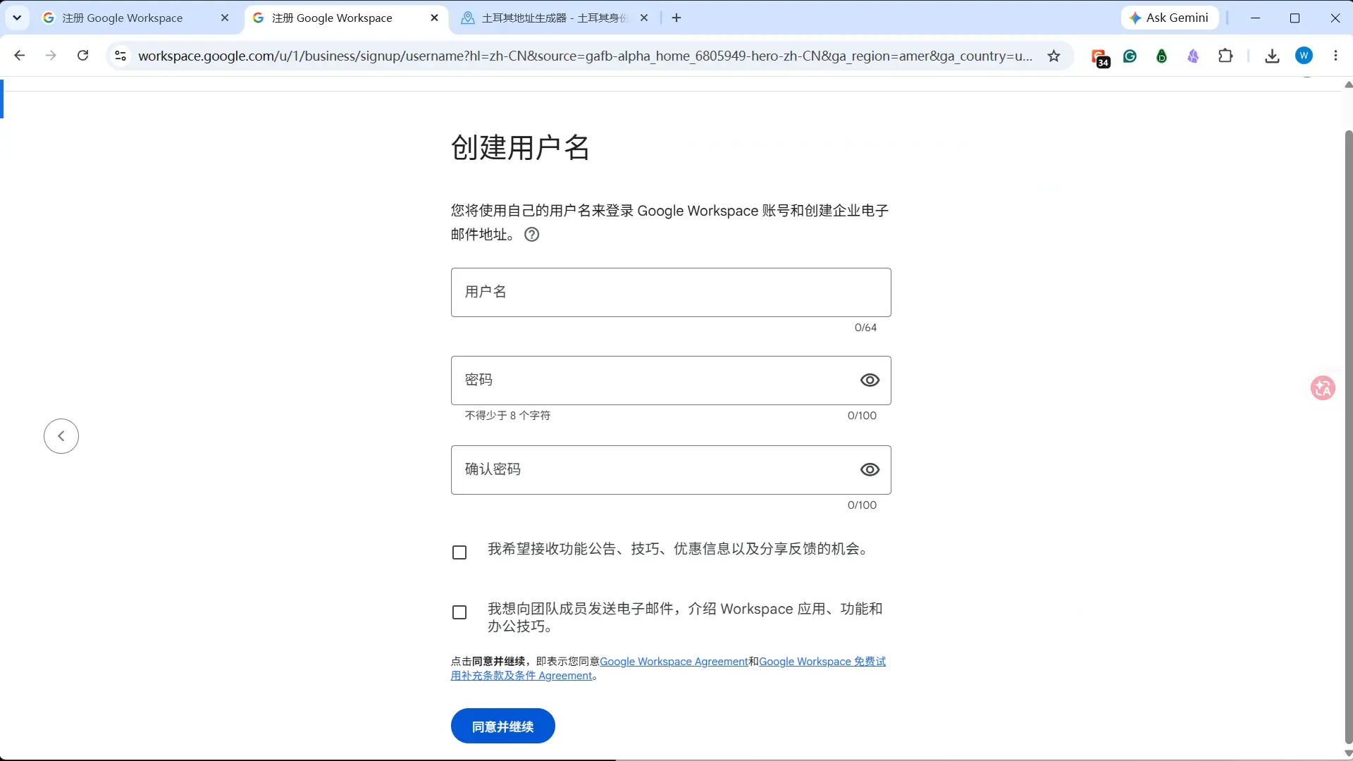Focus the 确认密码 input field
The image size is (1353, 761).
tap(671, 470)
